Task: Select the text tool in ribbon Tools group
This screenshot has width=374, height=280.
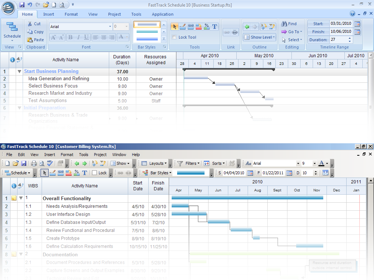Action: click(215, 27)
